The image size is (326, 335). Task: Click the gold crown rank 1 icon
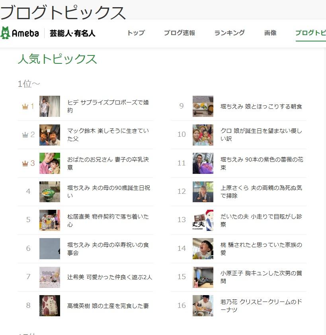[25, 106]
